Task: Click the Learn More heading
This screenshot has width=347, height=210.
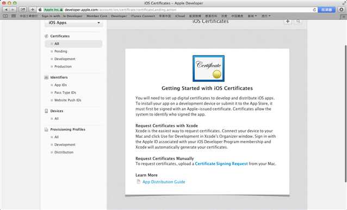Action: pos(146,175)
